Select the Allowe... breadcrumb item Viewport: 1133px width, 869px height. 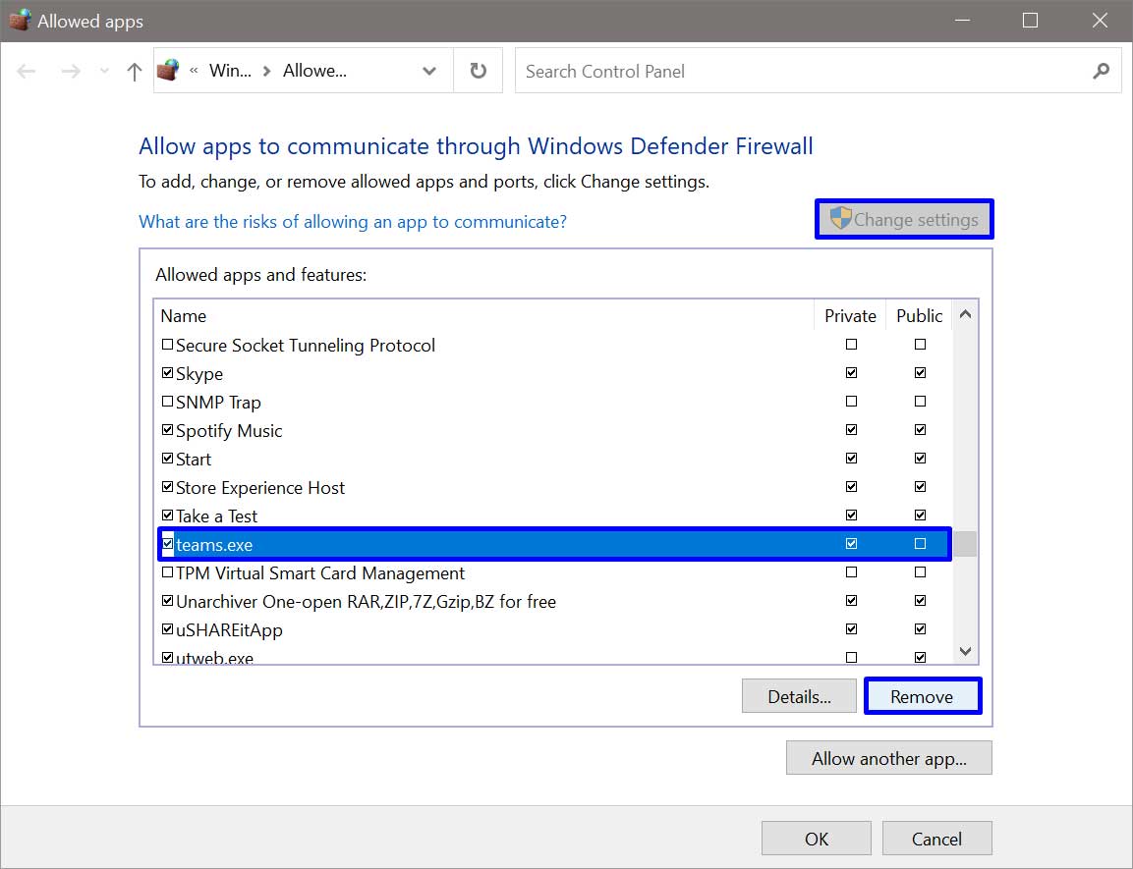tap(314, 71)
